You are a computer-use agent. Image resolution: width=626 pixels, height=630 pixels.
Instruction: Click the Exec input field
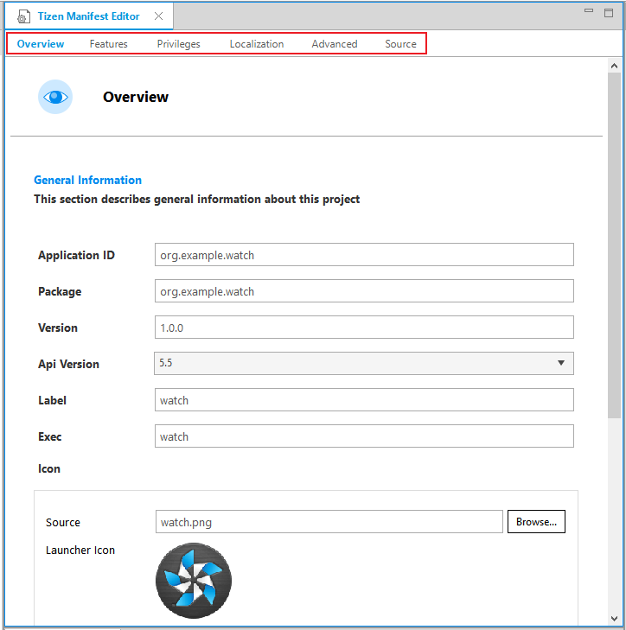[x=363, y=436]
